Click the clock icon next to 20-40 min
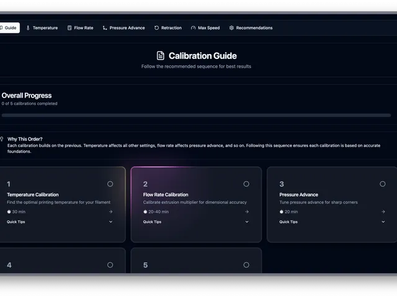This screenshot has width=397, height=298. (145, 212)
